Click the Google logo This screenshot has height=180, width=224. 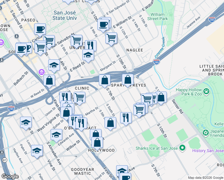[10, 176]
